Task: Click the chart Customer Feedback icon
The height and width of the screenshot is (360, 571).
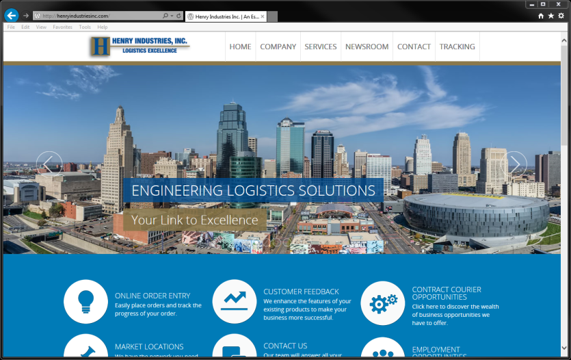Action: (x=234, y=302)
